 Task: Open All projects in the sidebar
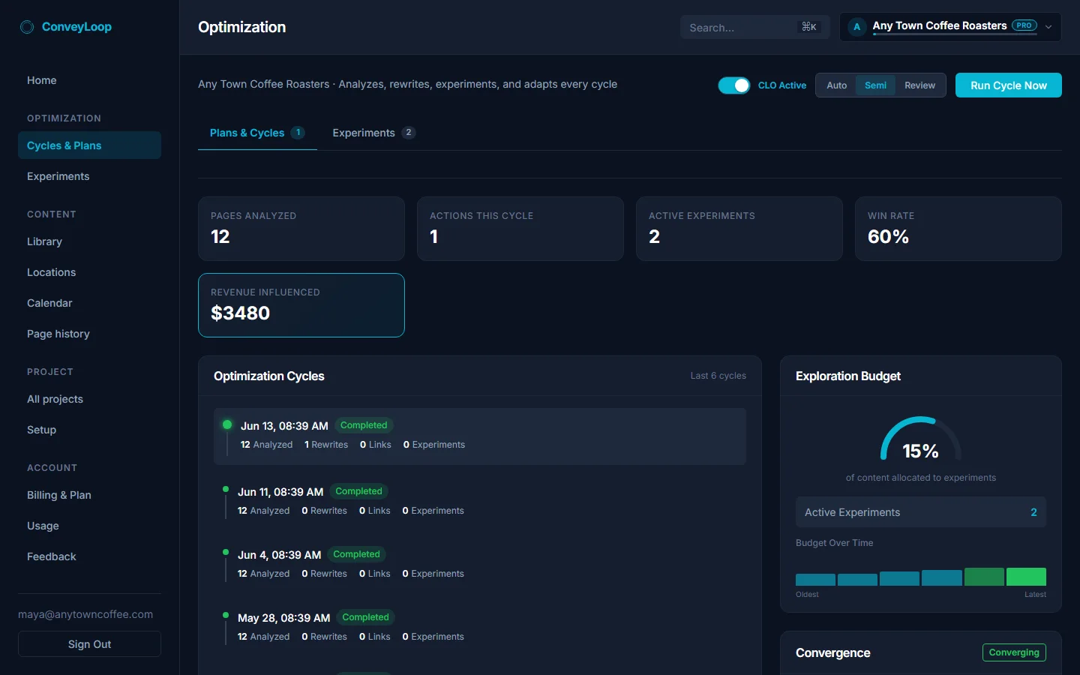point(89,399)
